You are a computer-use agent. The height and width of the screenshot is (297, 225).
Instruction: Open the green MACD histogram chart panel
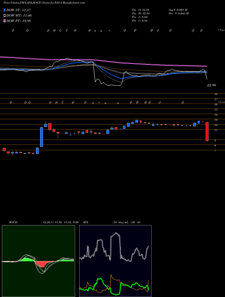(x=38, y=261)
